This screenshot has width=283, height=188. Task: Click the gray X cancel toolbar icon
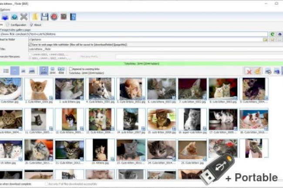click(x=24, y=17)
